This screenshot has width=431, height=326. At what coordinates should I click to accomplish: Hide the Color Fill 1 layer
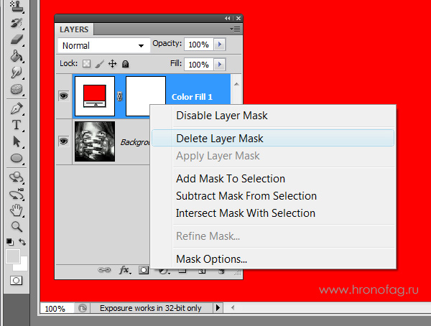click(x=63, y=96)
